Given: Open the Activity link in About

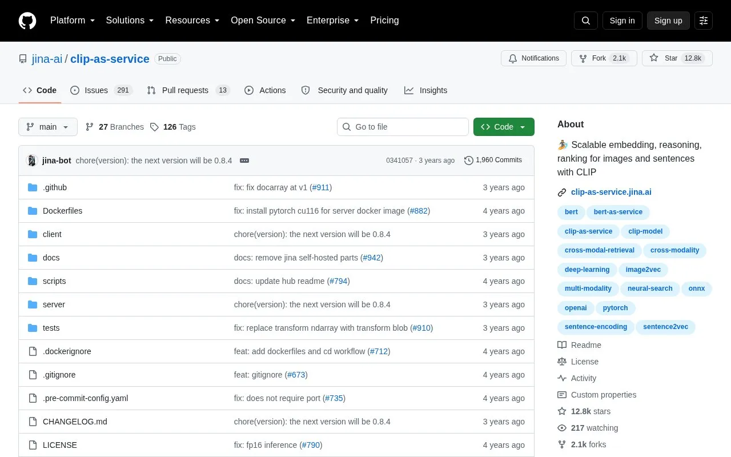Looking at the screenshot, I should (x=577, y=378).
